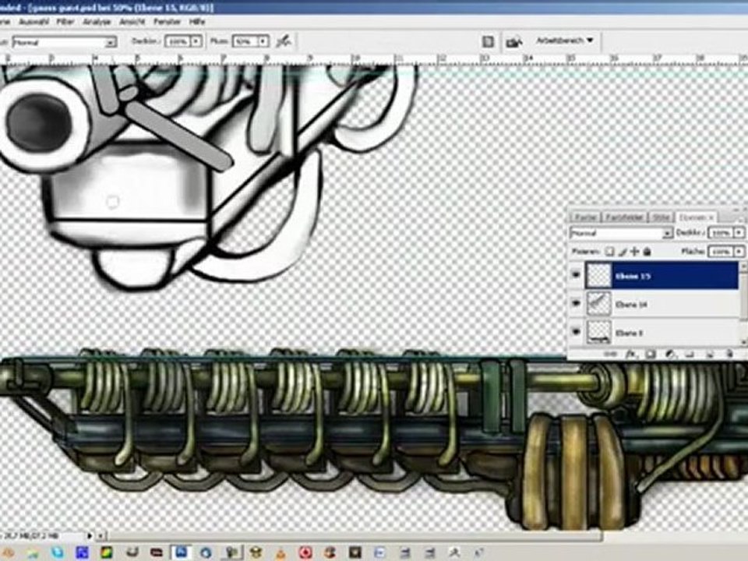The width and height of the screenshot is (748, 561).
Task: Click the third layer's thumbnail
Action: coord(598,332)
